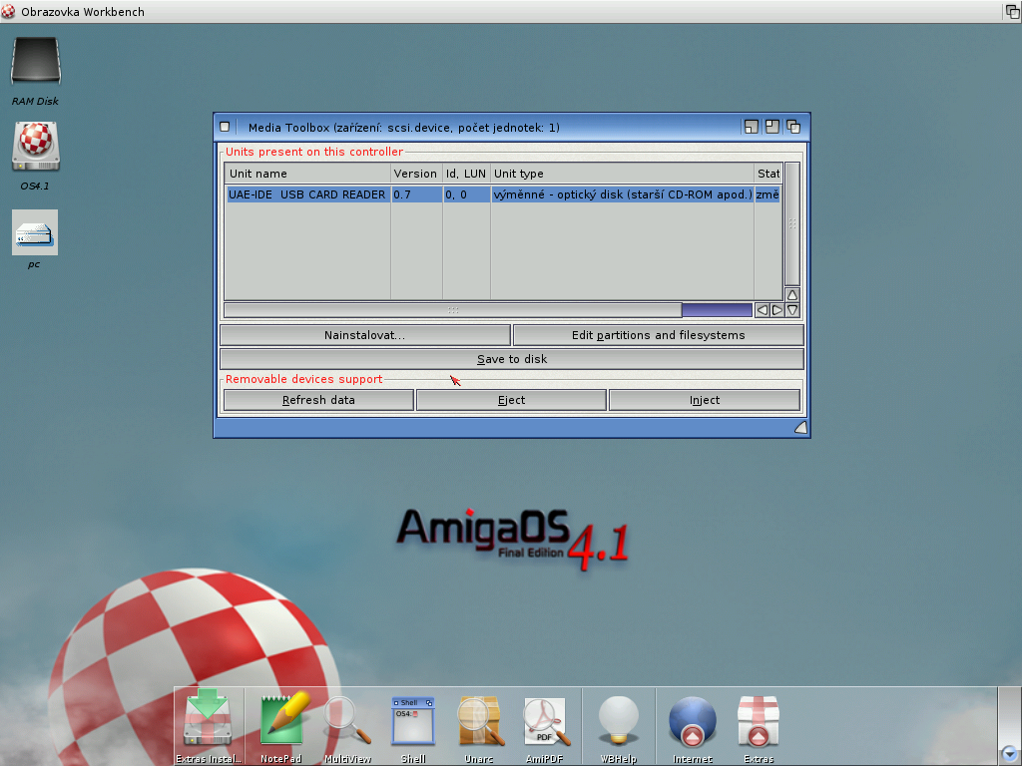1022x766 pixels.
Task: Click the Internet dock icon
Action: [693, 720]
